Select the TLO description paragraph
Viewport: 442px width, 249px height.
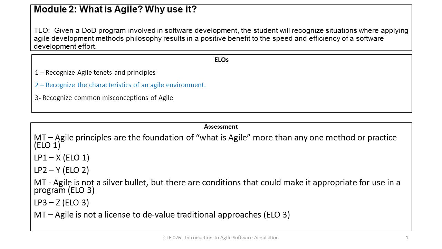(221, 38)
